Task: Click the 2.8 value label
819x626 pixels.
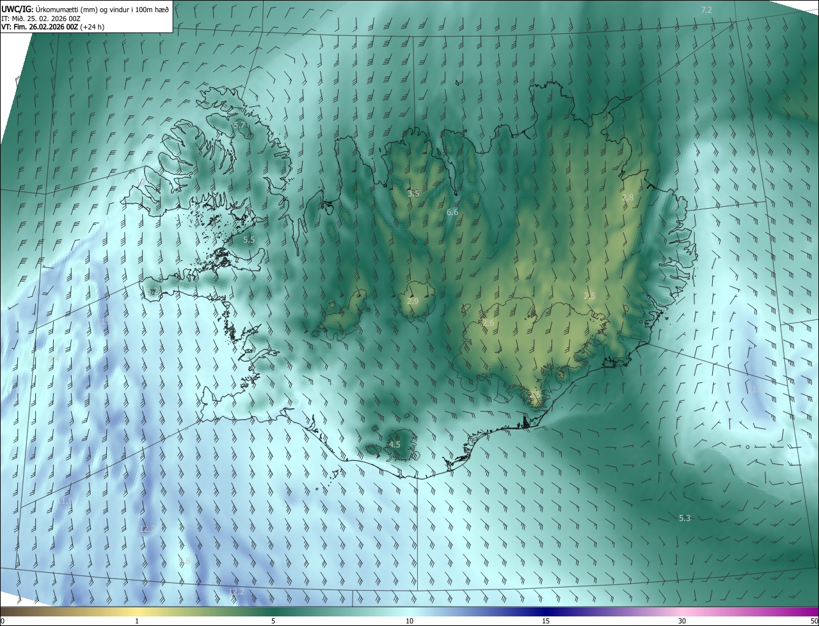Action: [x=628, y=198]
